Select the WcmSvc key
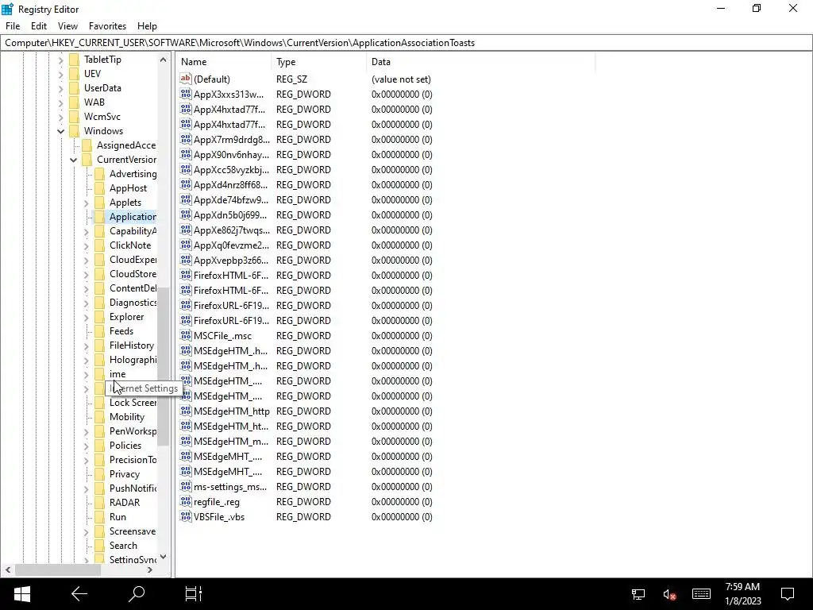 tap(102, 116)
